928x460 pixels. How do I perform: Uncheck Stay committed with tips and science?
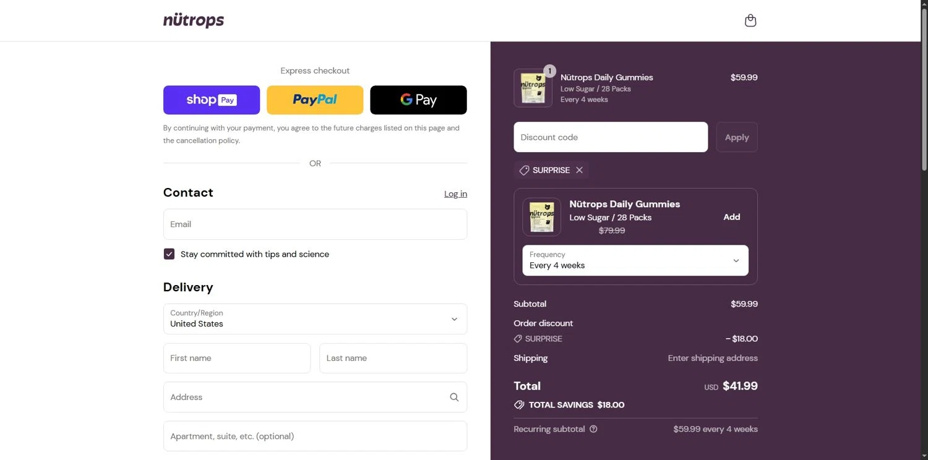(169, 254)
